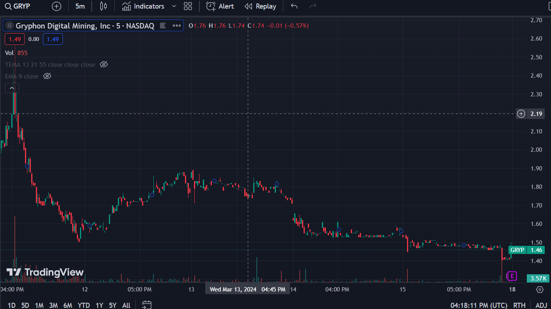Redo the last chart action
551x309 pixels.
click(x=313, y=6)
